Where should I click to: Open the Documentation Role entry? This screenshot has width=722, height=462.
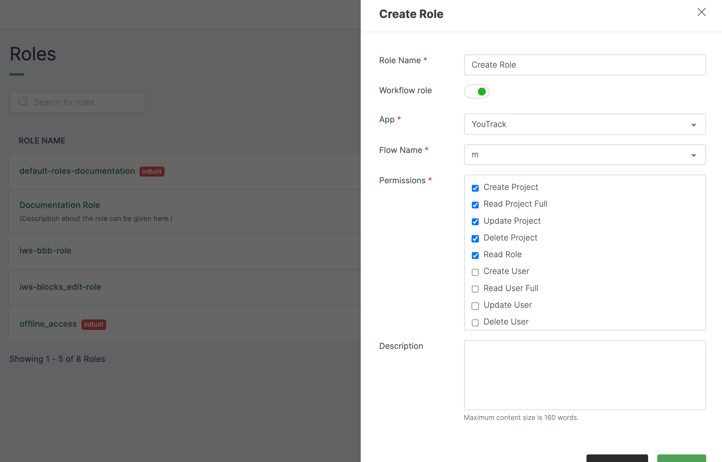[x=60, y=205]
